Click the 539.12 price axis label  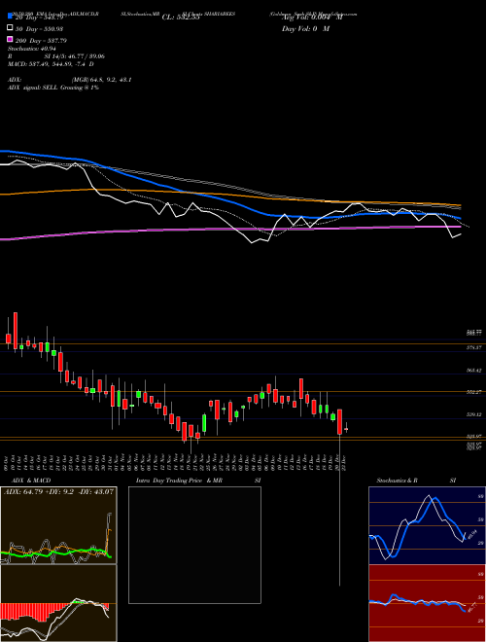(x=473, y=414)
